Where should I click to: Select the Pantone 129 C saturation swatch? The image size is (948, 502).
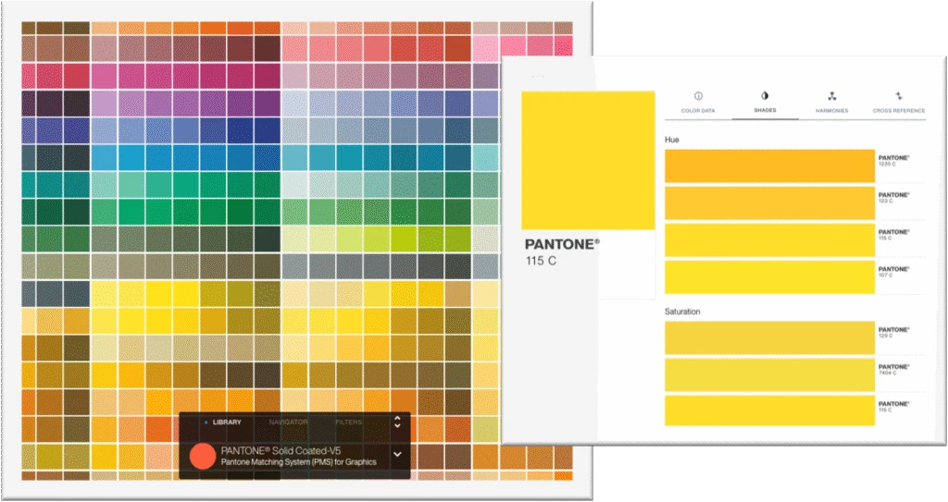pyautogui.click(x=769, y=337)
